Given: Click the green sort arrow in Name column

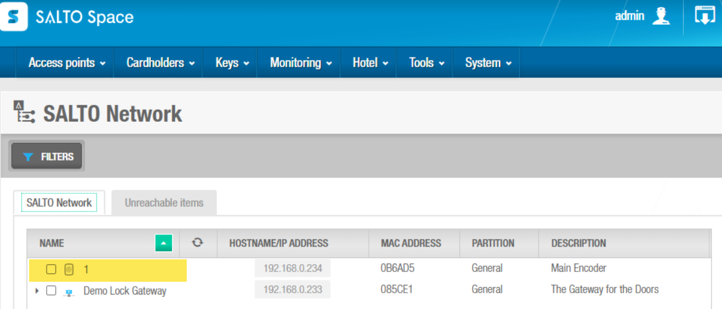Looking at the screenshot, I should point(163,243).
